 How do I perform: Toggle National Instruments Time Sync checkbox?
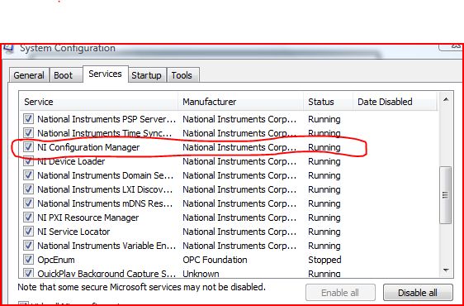[28, 133]
